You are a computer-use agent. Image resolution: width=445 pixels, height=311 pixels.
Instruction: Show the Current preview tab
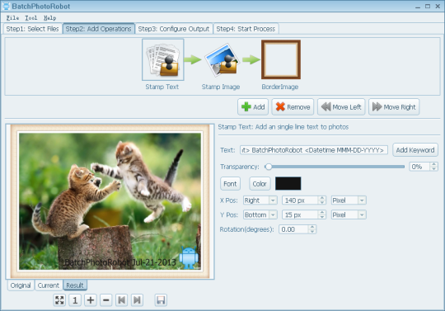tap(49, 285)
